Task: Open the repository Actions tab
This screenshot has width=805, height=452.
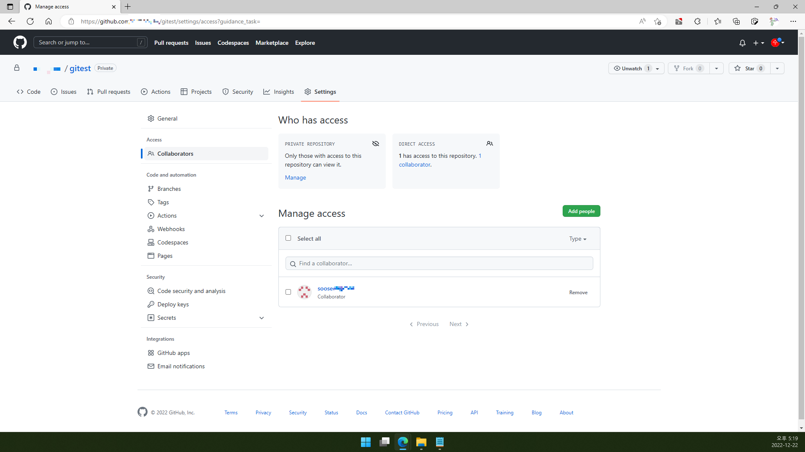Action: [x=156, y=92]
